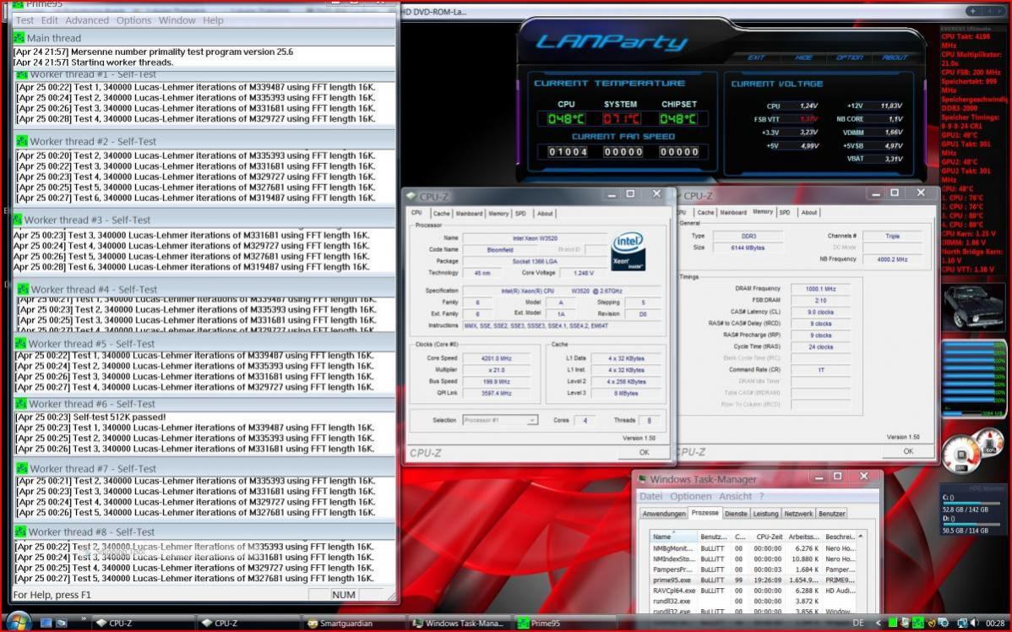Click EXIT button in LANParty panel
This screenshot has width=1012, height=632.
coord(756,57)
